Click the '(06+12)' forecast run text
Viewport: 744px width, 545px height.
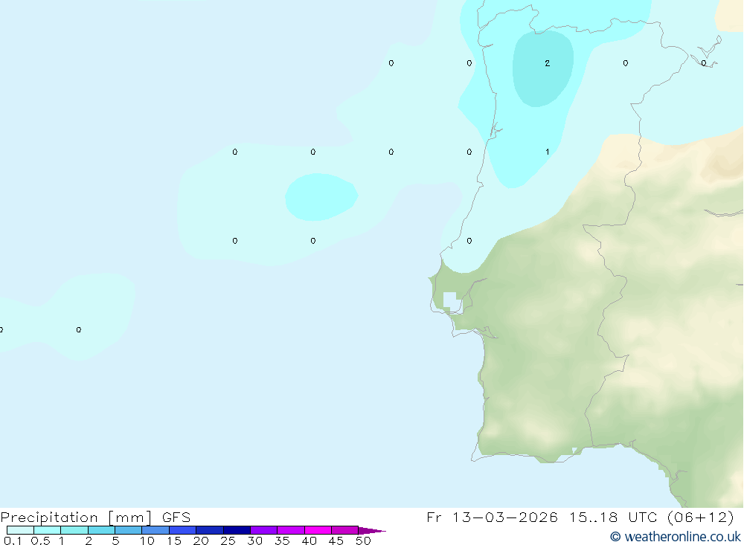coord(701,517)
